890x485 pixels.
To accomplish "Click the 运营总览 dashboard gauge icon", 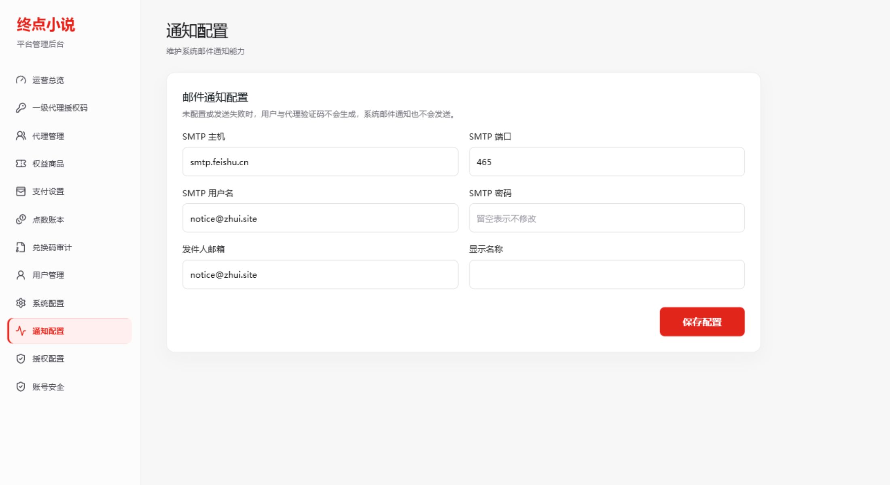I will pos(21,80).
